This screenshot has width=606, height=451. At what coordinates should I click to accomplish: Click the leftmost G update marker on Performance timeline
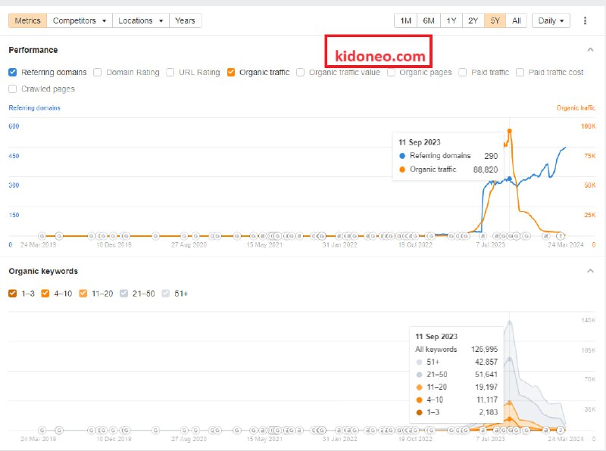click(x=42, y=235)
